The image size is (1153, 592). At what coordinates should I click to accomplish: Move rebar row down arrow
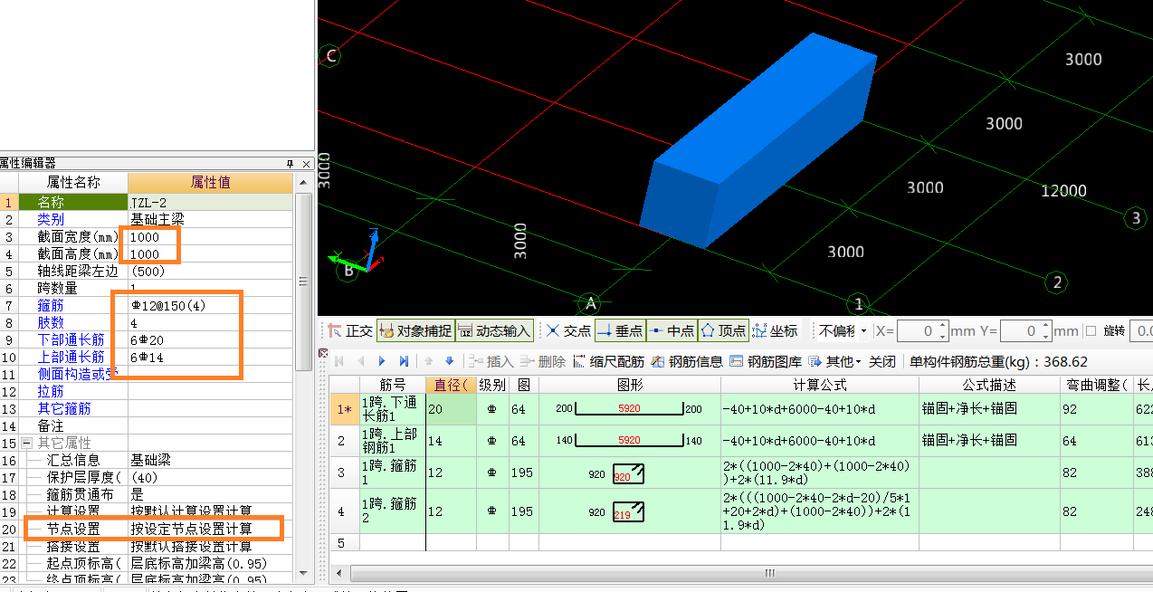click(449, 361)
